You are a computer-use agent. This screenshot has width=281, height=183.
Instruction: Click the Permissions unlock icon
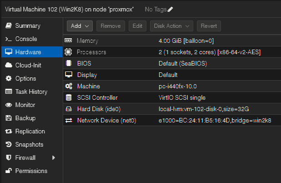(9, 171)
